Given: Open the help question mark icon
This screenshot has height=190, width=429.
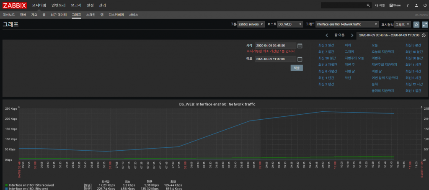Looking at the screenshot, I should (408, 5).
